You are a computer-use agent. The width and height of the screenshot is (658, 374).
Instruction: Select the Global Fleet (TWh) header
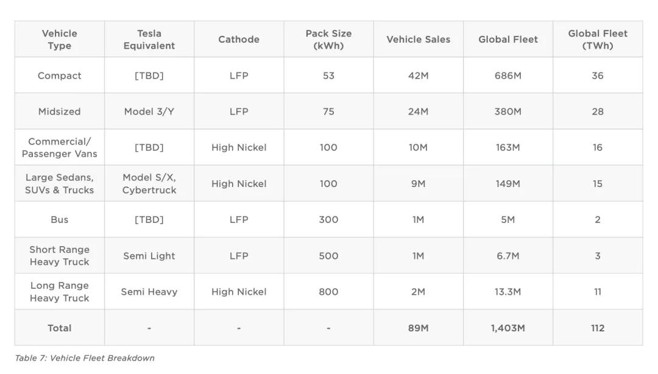pos(598,40)
